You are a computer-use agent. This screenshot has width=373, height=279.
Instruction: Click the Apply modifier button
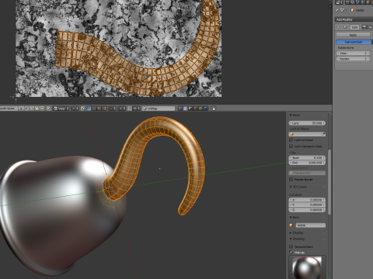pyautogui.click(x=353, y=35)
